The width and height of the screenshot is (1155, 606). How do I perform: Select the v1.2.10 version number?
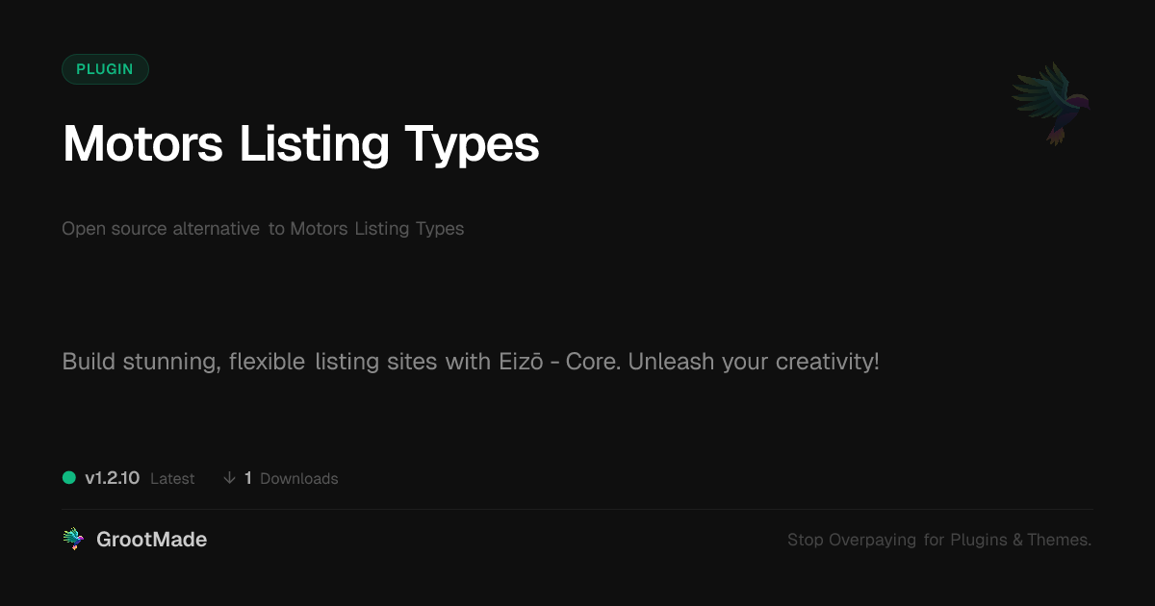[113, 478]
